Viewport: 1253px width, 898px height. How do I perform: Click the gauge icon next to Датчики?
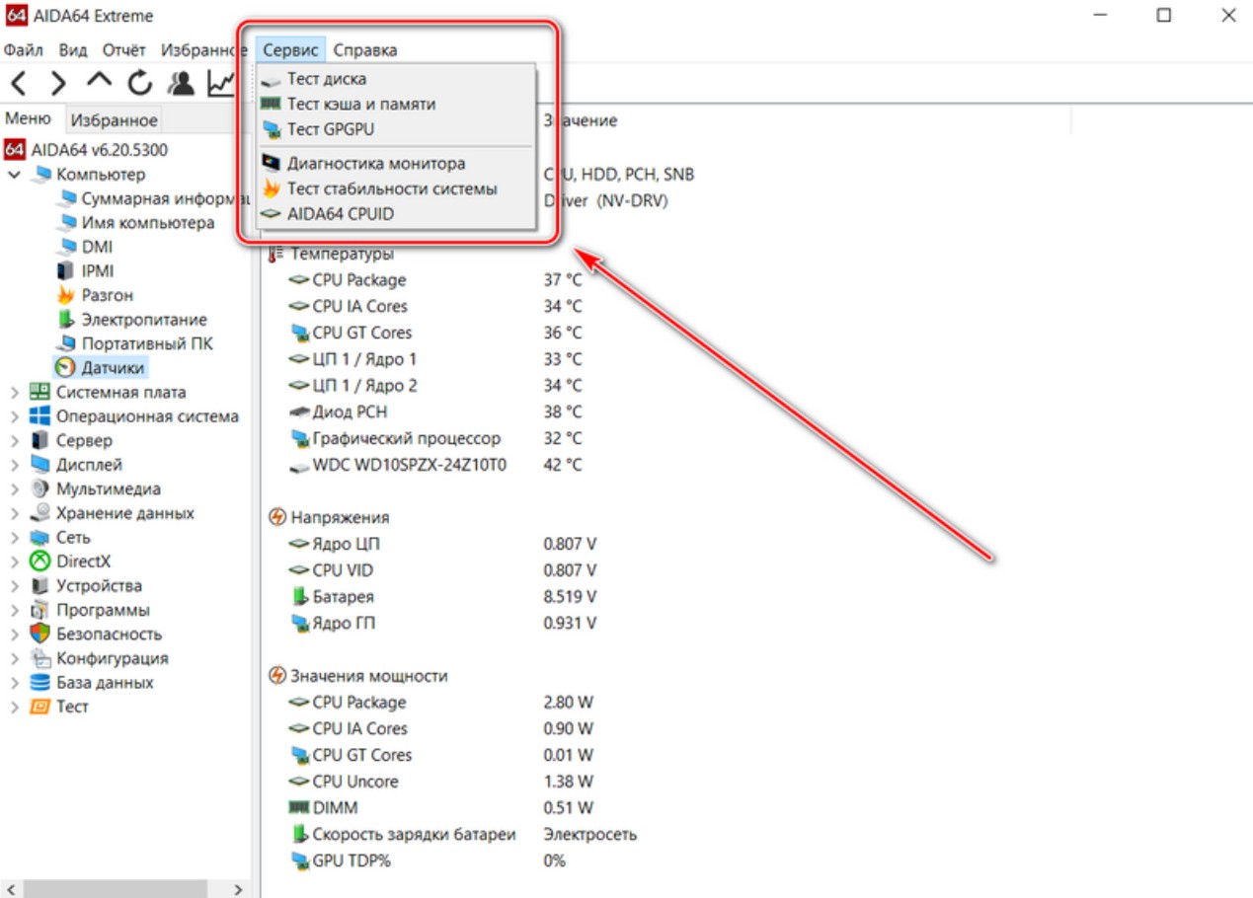tap(66, 368)
